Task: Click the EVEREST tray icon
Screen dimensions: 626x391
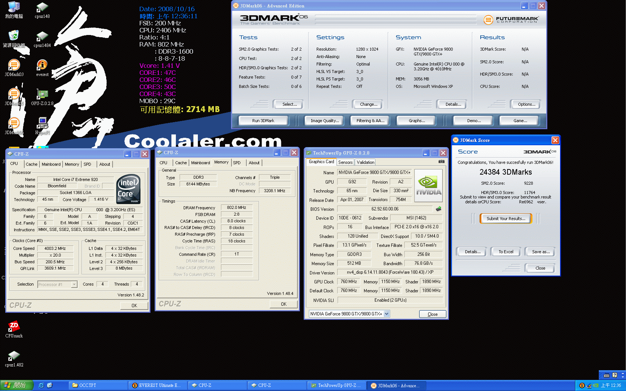Action: tap(582, 385)
